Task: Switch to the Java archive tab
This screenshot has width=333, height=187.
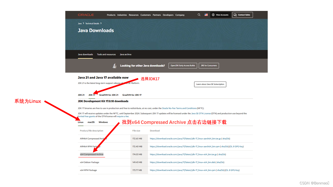Action: click(x=126, y=55)
